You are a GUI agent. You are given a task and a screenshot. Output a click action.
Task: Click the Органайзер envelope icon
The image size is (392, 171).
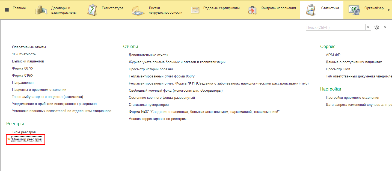(354, 10)
